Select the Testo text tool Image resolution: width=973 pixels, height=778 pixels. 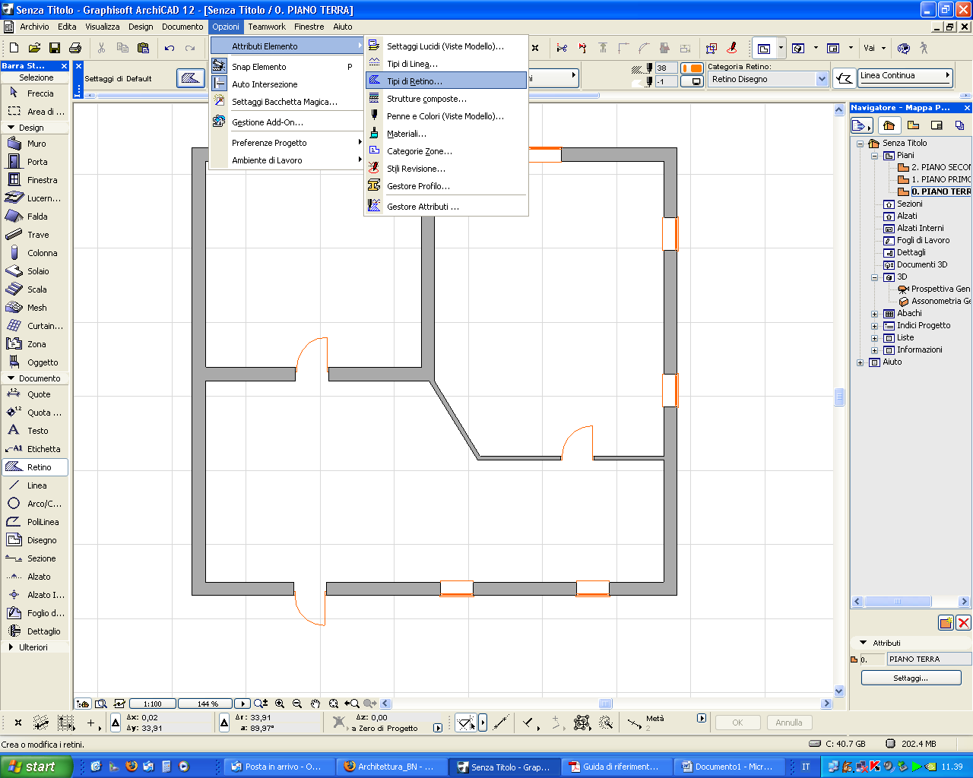point(35,431)
